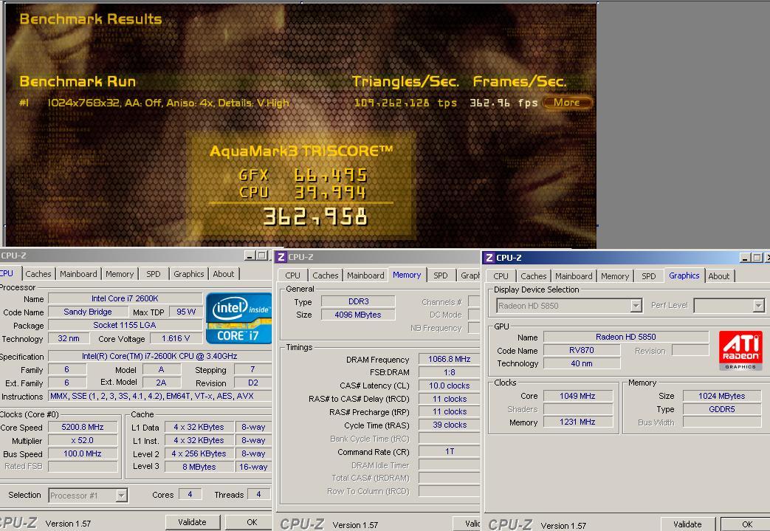The height and width of the screenshot is (531, 770).
Task: Maximize the right CPU-Z Graphics window
Action: (757, 258)
